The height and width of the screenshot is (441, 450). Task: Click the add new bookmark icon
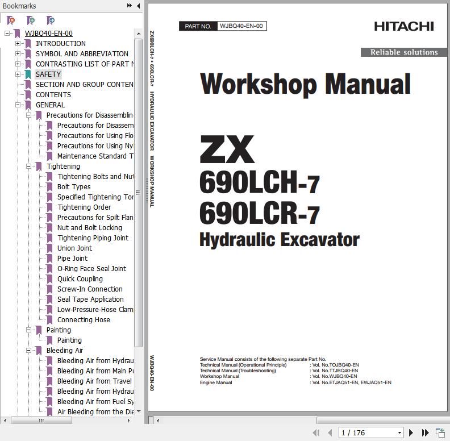click(31, 20)
